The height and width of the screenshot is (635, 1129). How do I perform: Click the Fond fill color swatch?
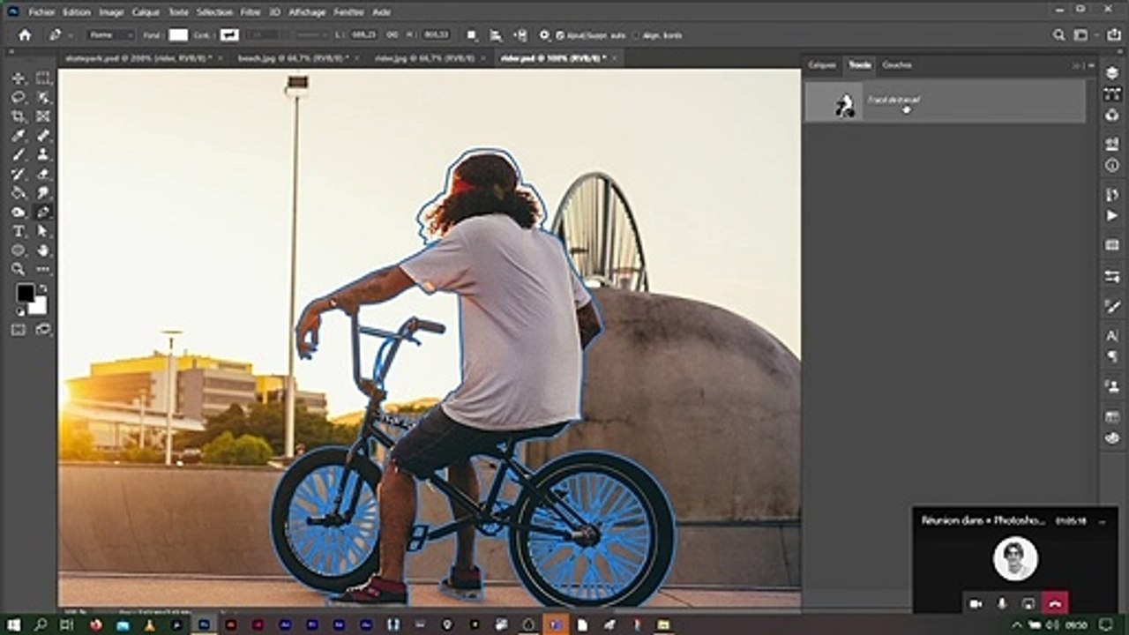pyautogui.click(x=179, y=35)
